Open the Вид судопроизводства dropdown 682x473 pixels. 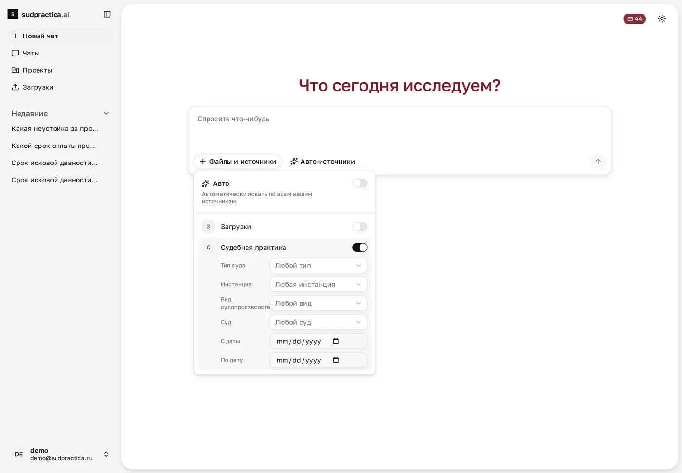[319, 304]
